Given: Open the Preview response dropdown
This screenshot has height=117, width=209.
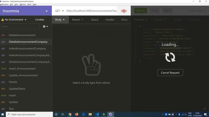Looking at the screenshot, I should tap(140, 19).
